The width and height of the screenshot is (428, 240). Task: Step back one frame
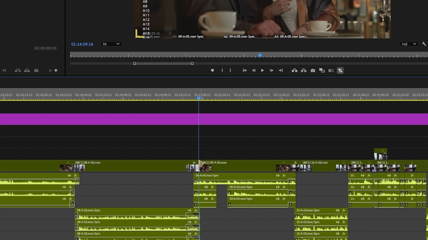point(253,70)
